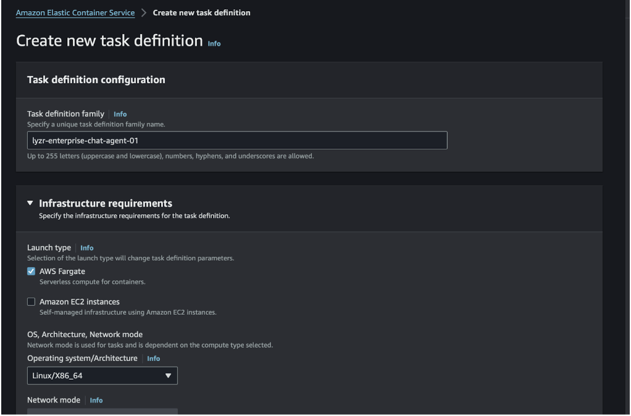Click 'Create new task definition' breadcrumb text

[x=202, y=13]
